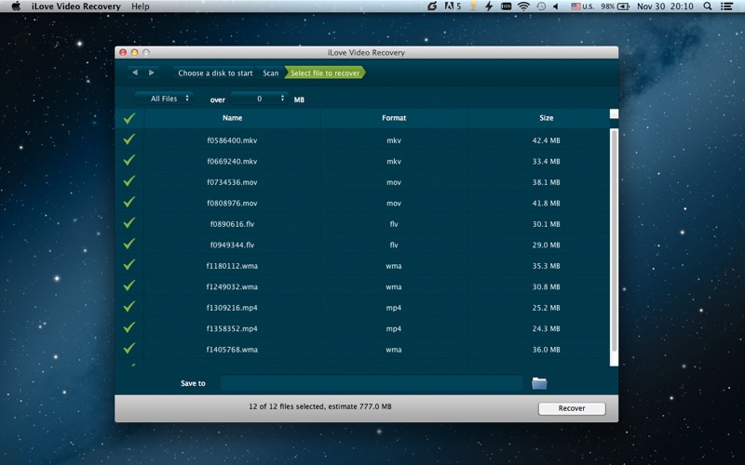Screen dimensions: 745x465
Task: Go to the Scan step
Action: pos(271,73)
